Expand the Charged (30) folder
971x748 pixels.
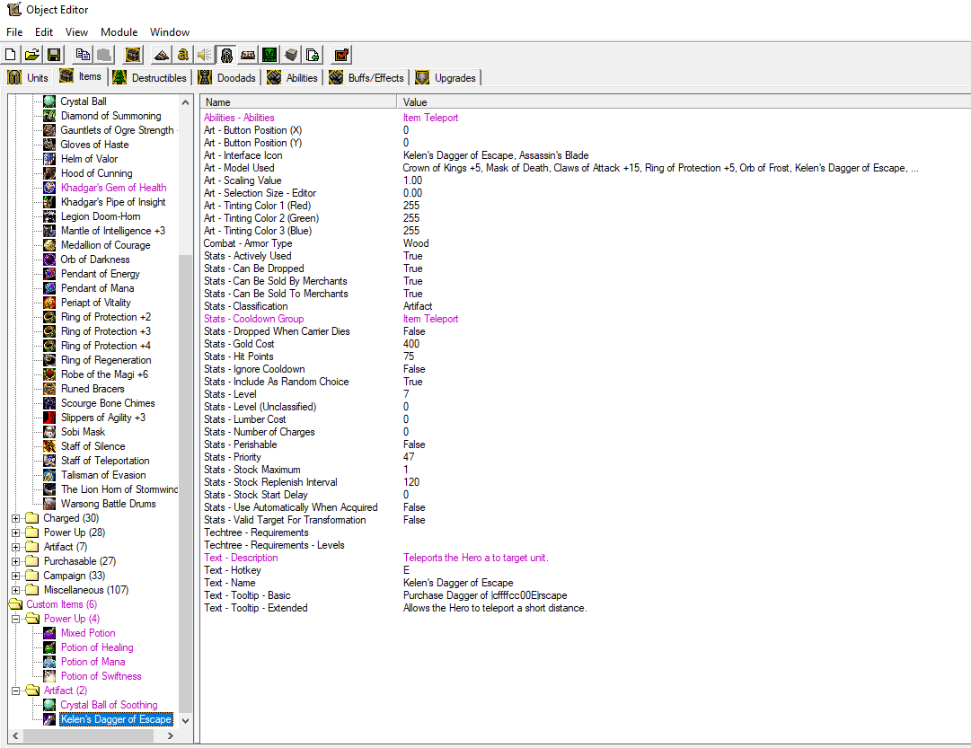pos(15,518)
